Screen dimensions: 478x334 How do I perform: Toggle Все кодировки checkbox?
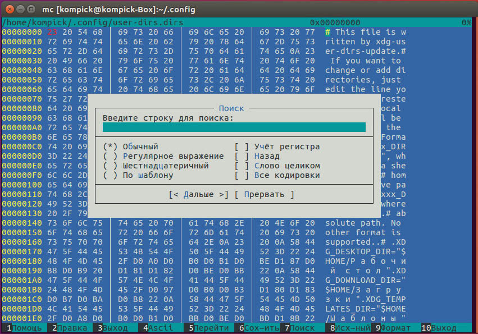(277, 175)
